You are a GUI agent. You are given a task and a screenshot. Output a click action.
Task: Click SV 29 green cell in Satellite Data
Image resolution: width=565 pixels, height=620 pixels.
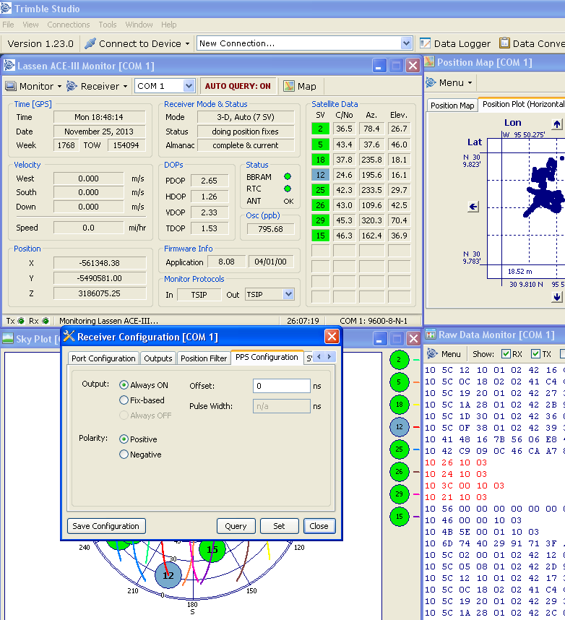tap(320, 220)
